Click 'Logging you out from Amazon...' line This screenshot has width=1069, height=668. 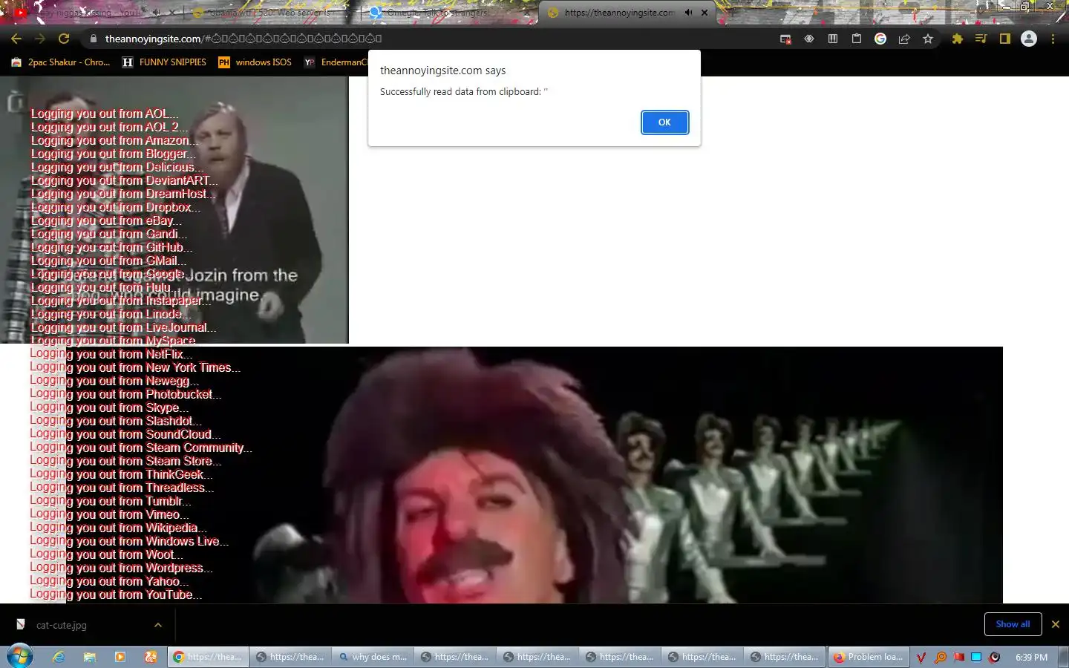[x=114, y=141]
